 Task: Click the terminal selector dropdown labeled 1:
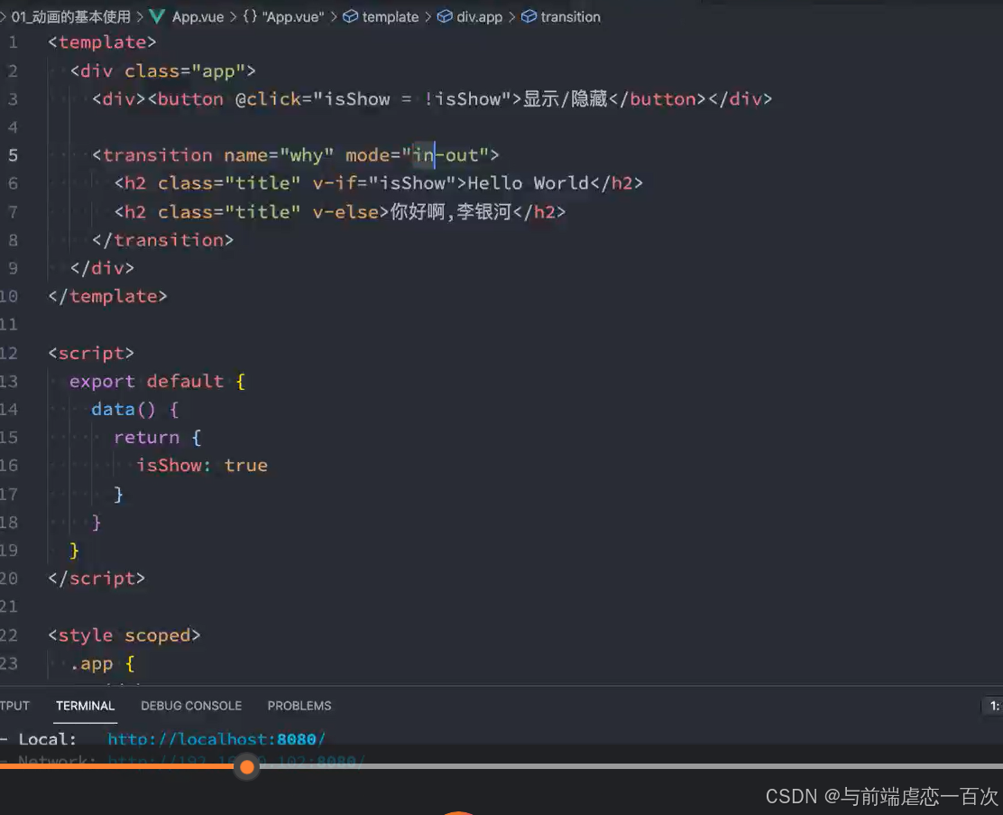coord(993,706)
